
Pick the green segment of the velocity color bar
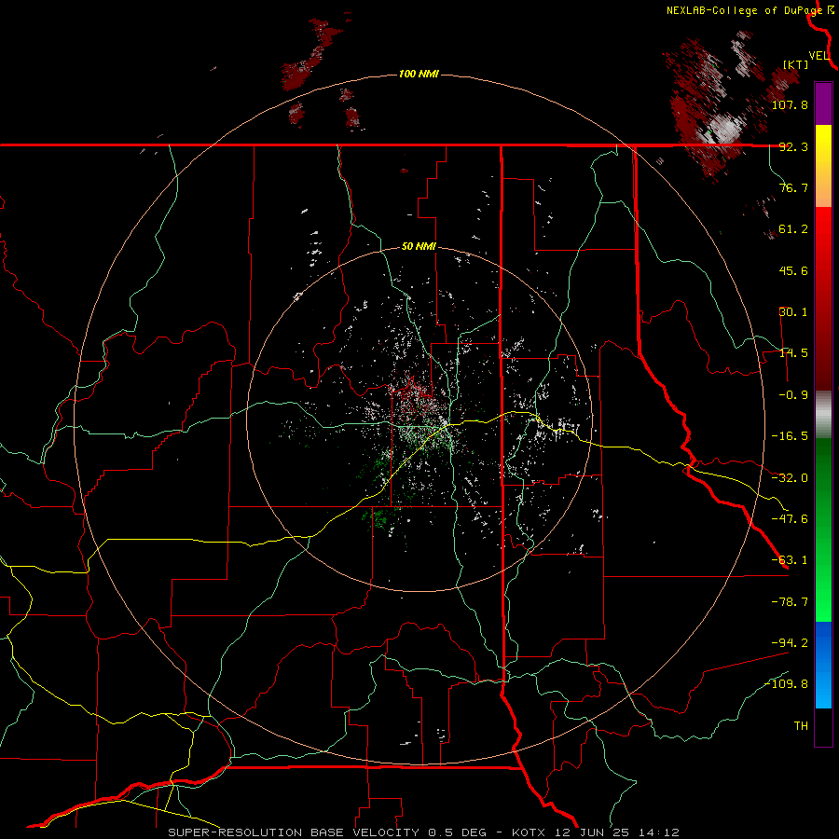(x=823, y=530)
